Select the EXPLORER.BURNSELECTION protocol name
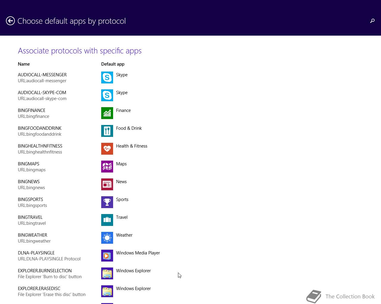Viewport: 381px width, 304px height. [x=45, y=271]
